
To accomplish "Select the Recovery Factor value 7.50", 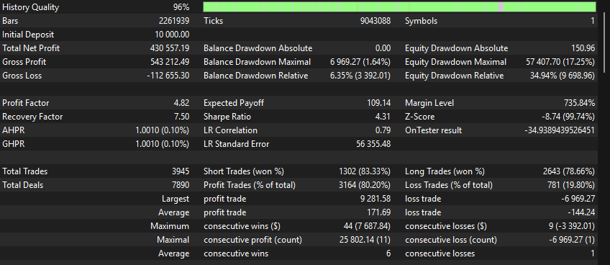I will point(182,117).
